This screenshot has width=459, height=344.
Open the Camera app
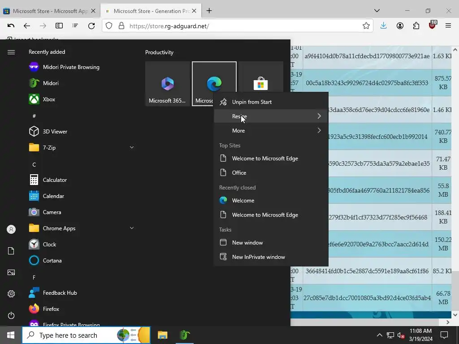tap(45, 212)
